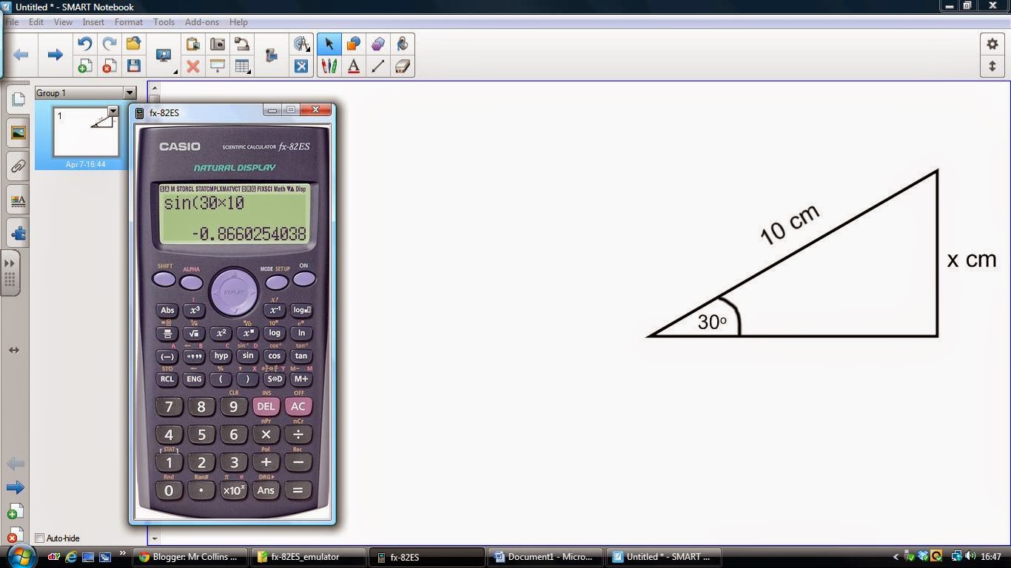Undo the last action
The height and width of the screenshot is (568, 1011).
pyautogui.click(x=84, y=44)
